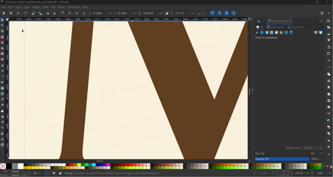Screen dimensions: 333x177
Task: Increase X position with plus button
Action: (112, 13)
